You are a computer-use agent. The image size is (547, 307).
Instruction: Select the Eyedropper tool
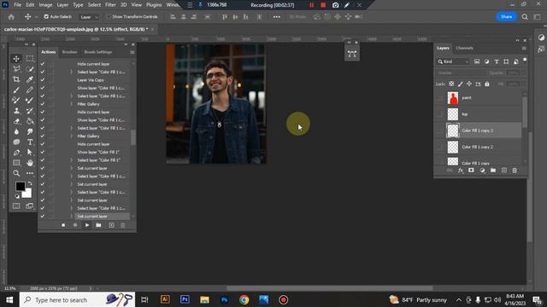click(x=30, y=79)
